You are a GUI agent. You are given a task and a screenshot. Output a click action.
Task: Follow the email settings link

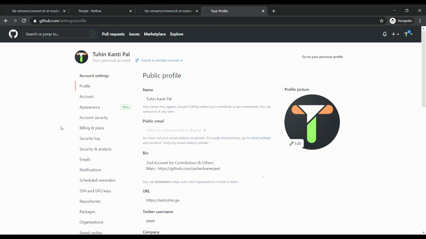(261, 138)
